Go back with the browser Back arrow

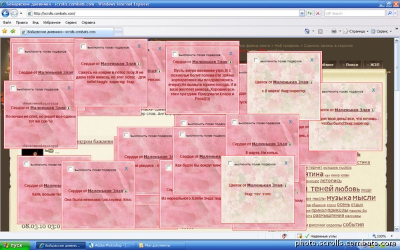(5, 13)
